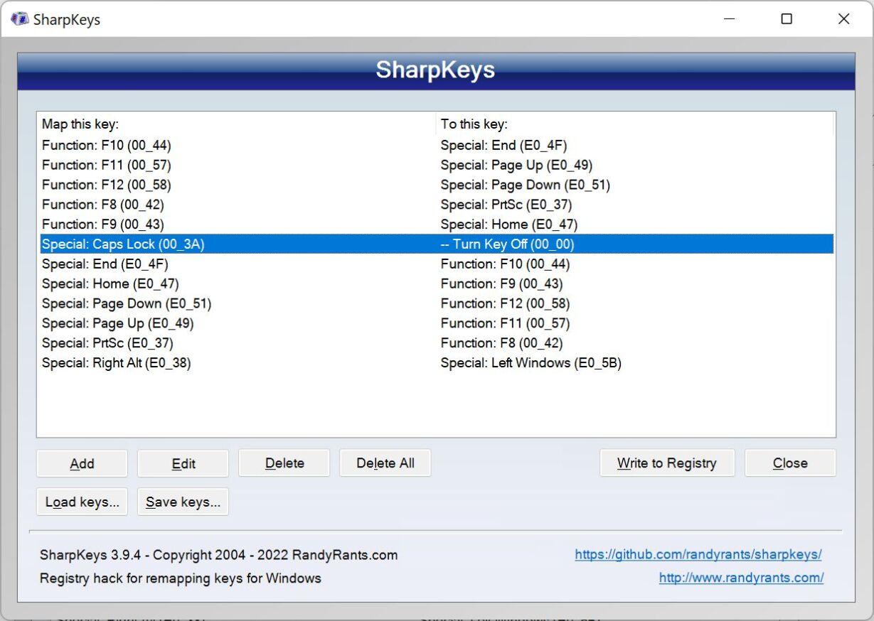This screenshot has width=874, height=621.
Task: Select the Right Alt to Left Windows mapping
Action: 284,362
